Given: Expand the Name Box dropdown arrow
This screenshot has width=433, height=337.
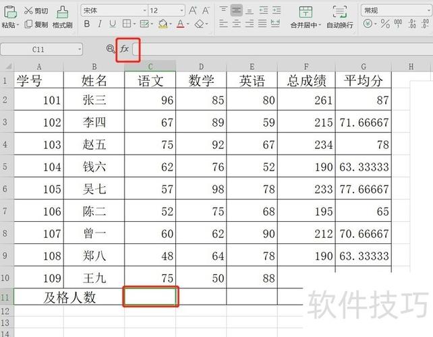Looking at the screenshot, I should [x=80, y=49].
